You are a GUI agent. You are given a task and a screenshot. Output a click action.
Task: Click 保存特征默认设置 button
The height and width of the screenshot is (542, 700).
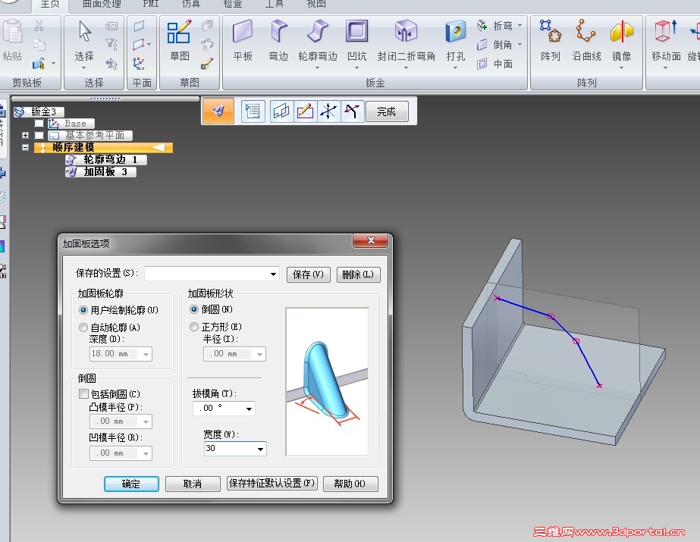tap(272, 483)
